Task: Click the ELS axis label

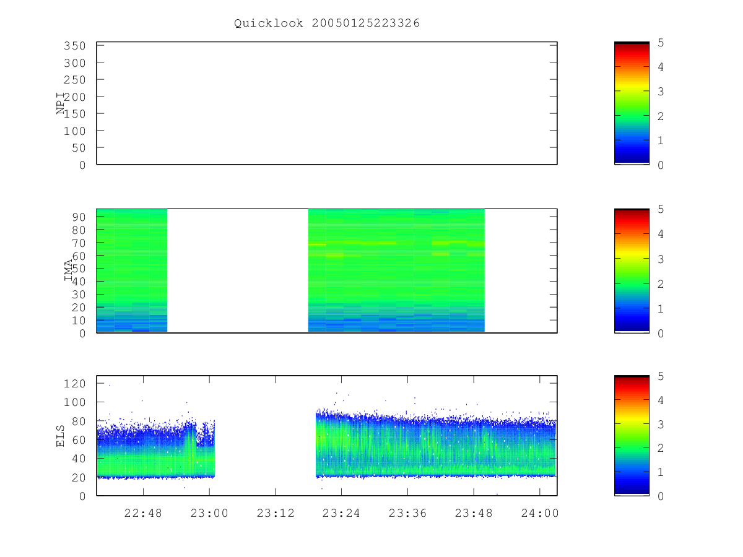Action: (x=61, y=436)
